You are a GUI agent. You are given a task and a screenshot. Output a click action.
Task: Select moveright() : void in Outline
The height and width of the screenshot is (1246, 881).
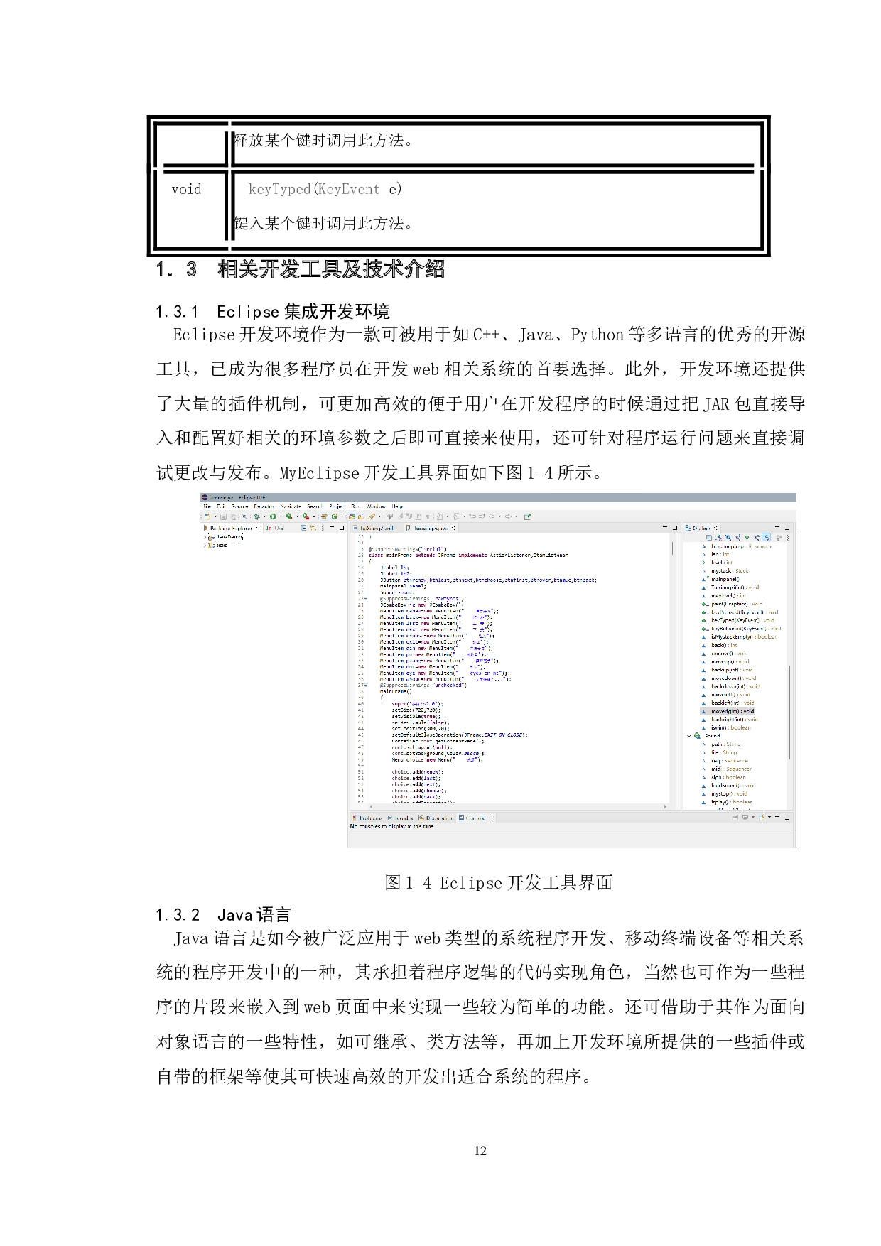click(733, 711)
